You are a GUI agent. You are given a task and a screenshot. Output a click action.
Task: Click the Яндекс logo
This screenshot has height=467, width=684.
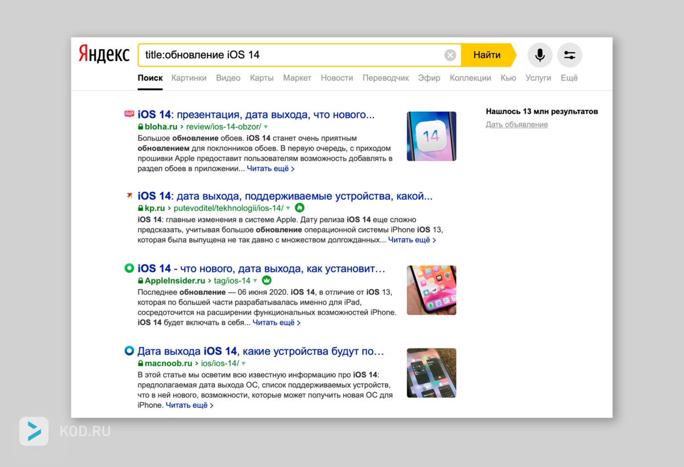(104, 55)
